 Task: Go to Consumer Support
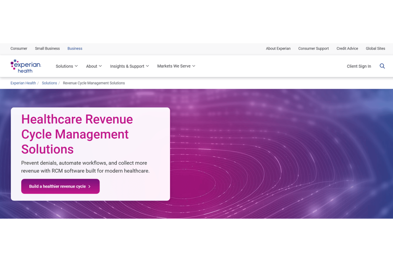[x=314, y=49]
